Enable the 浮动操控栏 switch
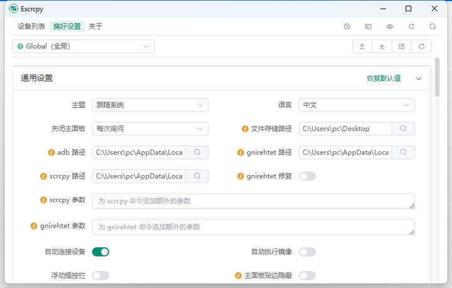 100,275
